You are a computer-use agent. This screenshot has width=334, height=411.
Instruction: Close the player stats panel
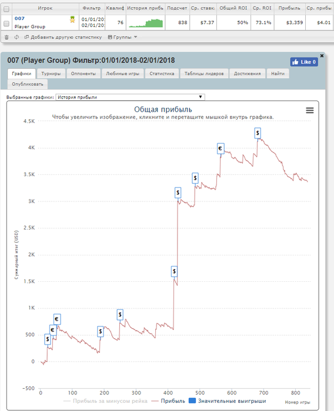[x=322, y=56]
